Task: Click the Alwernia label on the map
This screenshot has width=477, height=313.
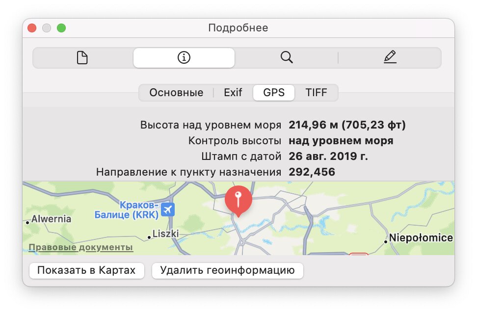Action: coord(51,219)
